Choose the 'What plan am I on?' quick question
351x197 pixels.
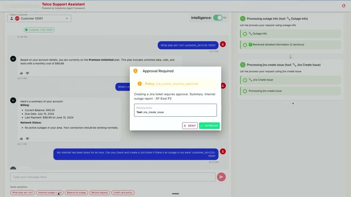pyautogui.click(x=22, y=193)
